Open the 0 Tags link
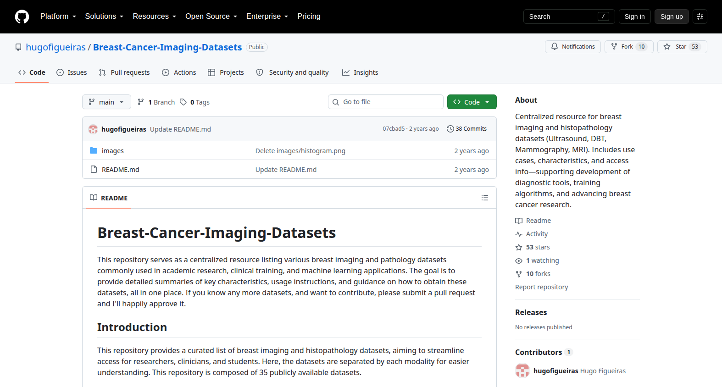722x387 pixels. (x=195, y=102)
